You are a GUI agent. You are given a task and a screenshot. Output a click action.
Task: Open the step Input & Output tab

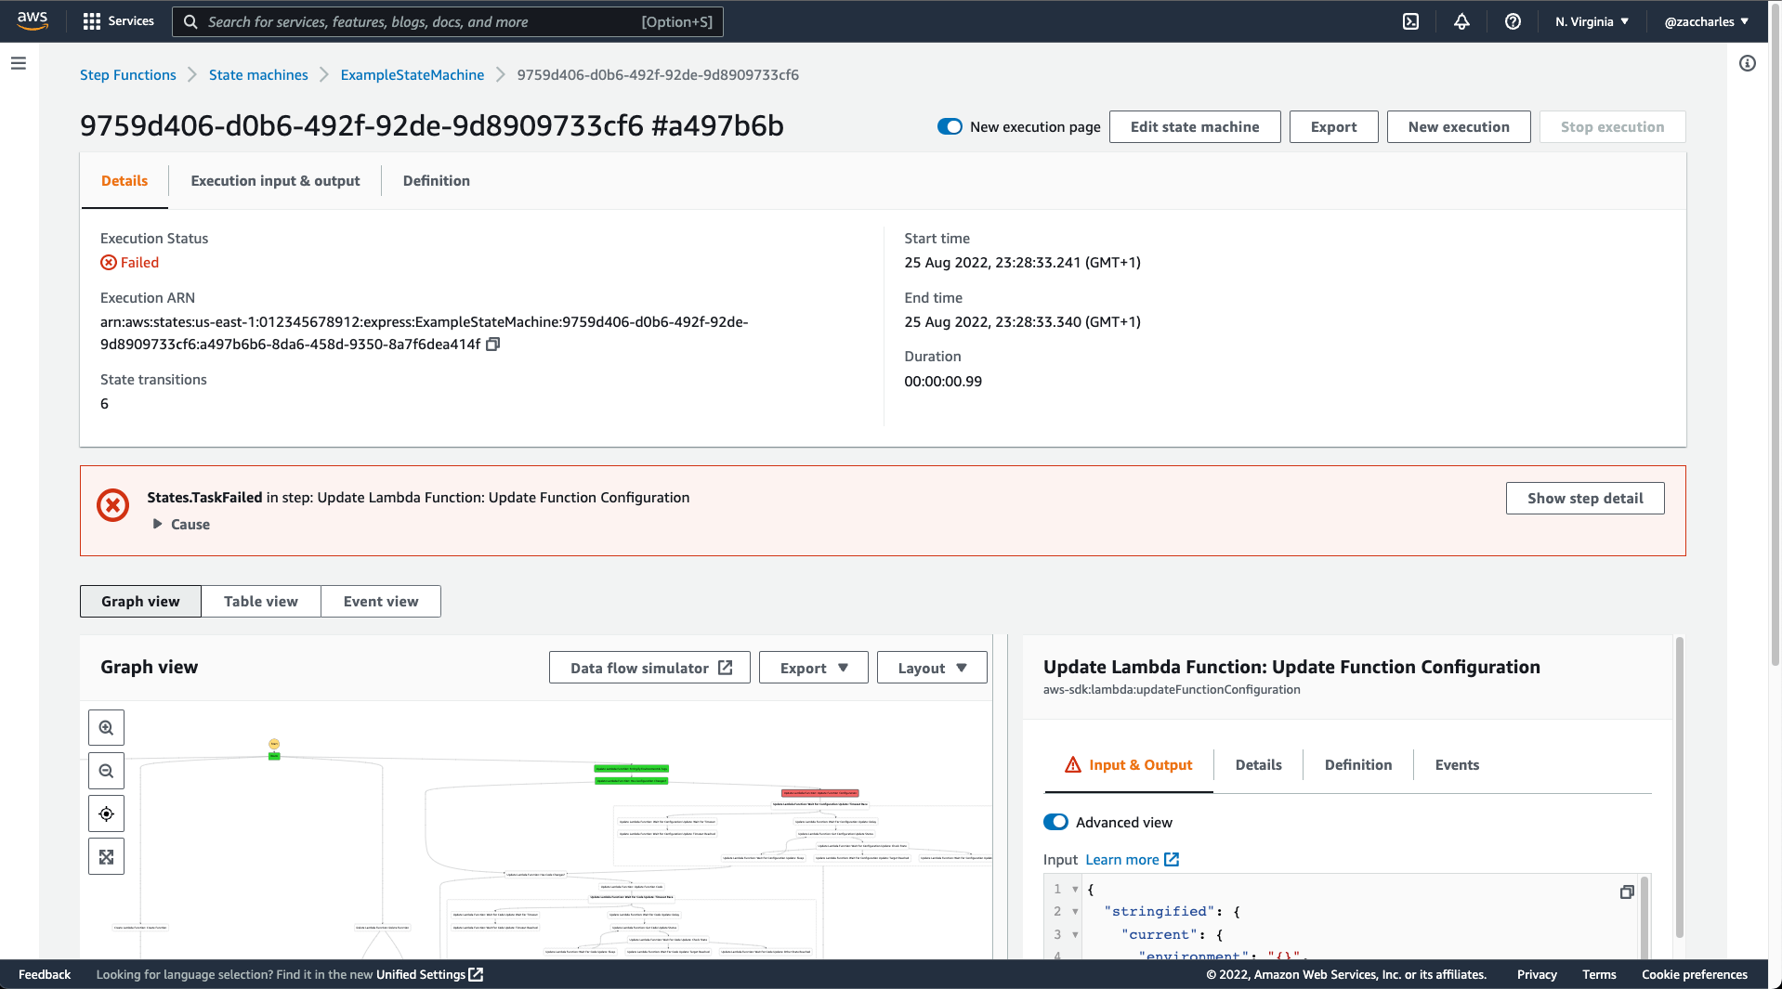pos(1128,765)
